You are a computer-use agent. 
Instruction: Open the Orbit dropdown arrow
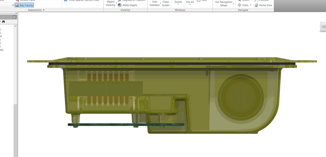coord(250,5)
